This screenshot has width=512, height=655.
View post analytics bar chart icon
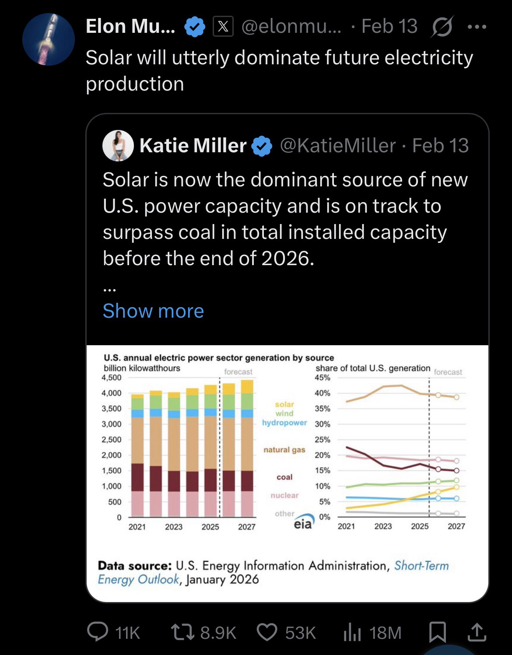352,633
